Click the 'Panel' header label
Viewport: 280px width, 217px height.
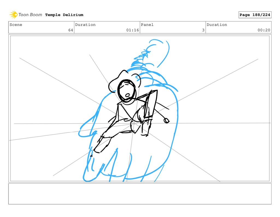pyautogui.click(x=147, y=25)
